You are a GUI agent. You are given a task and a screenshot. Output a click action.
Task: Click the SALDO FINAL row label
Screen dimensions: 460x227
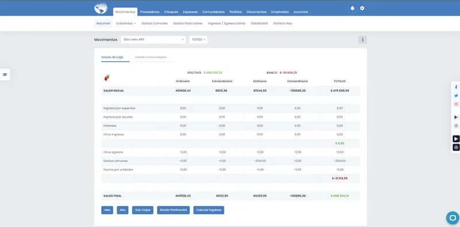[x=112, y=196]
